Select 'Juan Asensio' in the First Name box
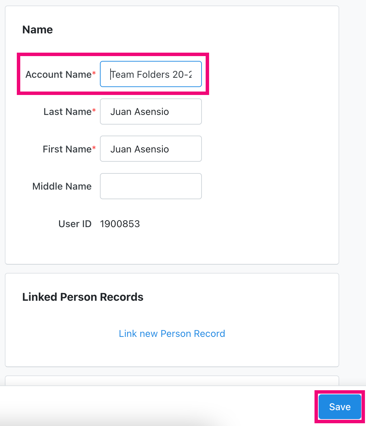The image size is (366, 426). (139, 149)
